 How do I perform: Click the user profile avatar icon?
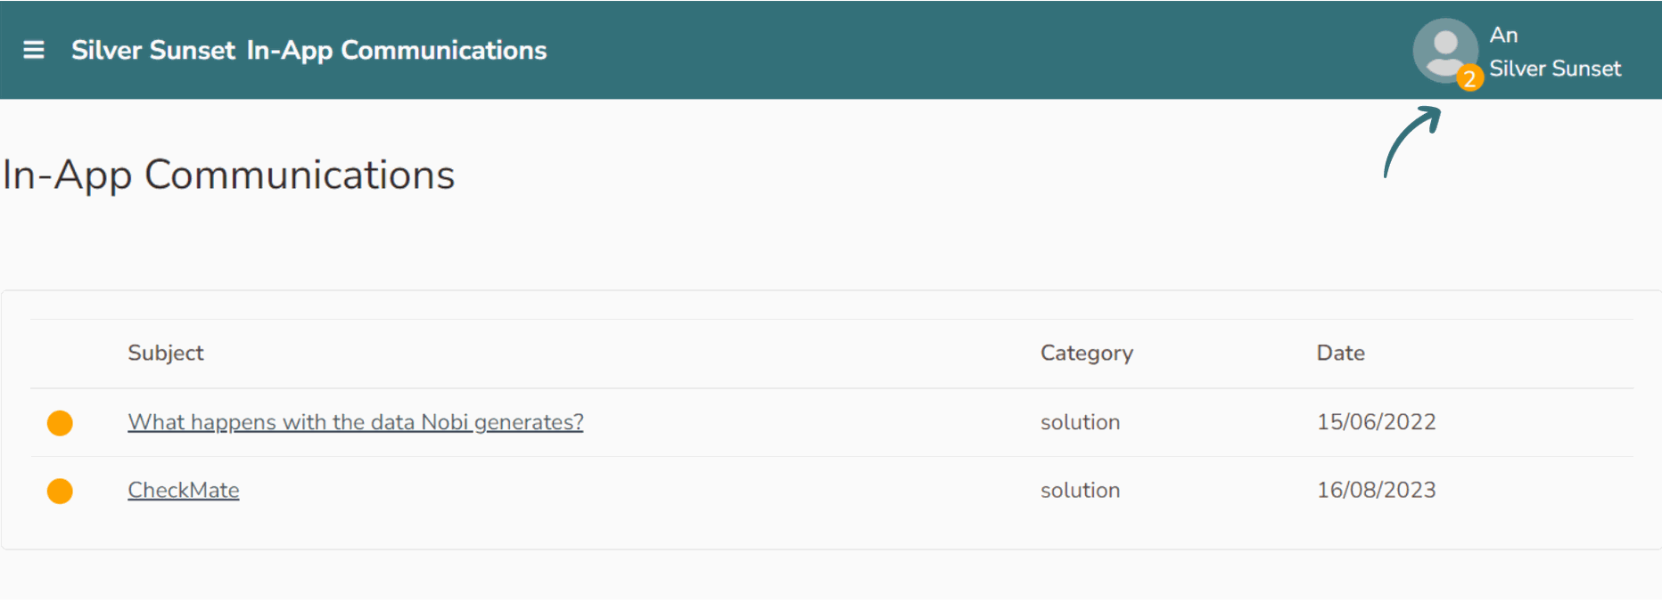click(x=1444, y=49)
